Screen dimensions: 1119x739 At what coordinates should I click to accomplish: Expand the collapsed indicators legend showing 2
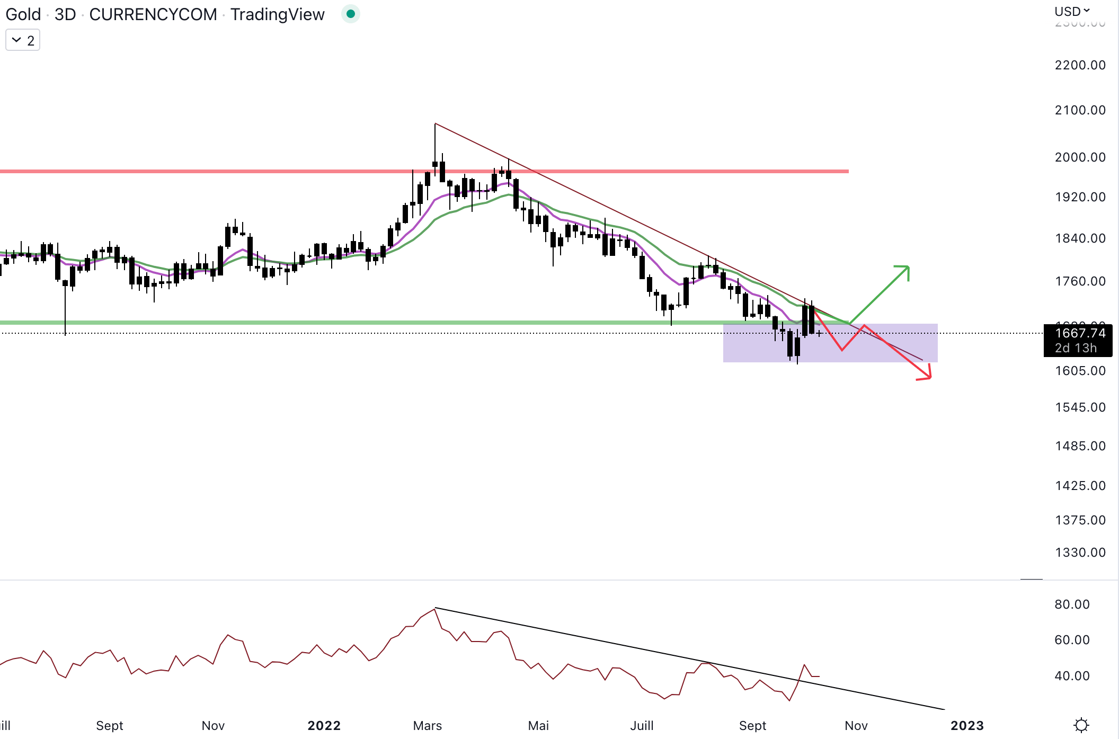pos(23,40)
